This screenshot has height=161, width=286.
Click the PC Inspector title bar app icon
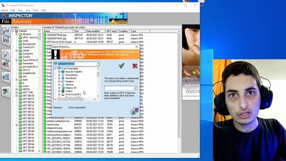(3, 5)
